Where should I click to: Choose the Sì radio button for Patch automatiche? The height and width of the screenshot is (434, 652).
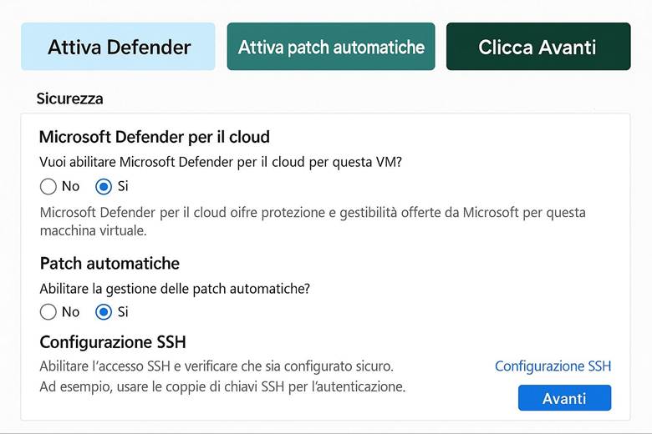104,312
